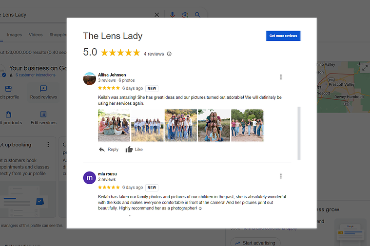
Task: Switch to the Videos tab
Action: [36, 35]
